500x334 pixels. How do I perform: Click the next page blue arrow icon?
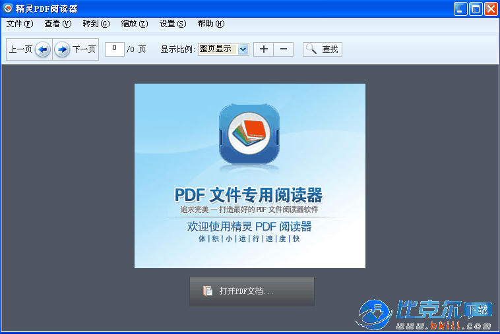click(62, 49)
